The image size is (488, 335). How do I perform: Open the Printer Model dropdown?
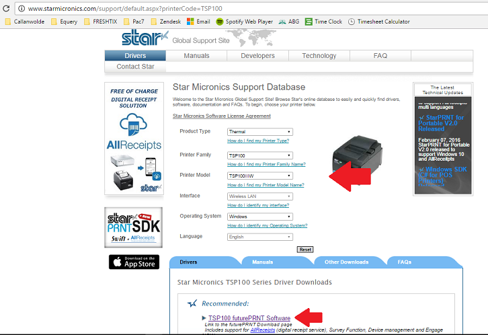click(x=260, y=176)
